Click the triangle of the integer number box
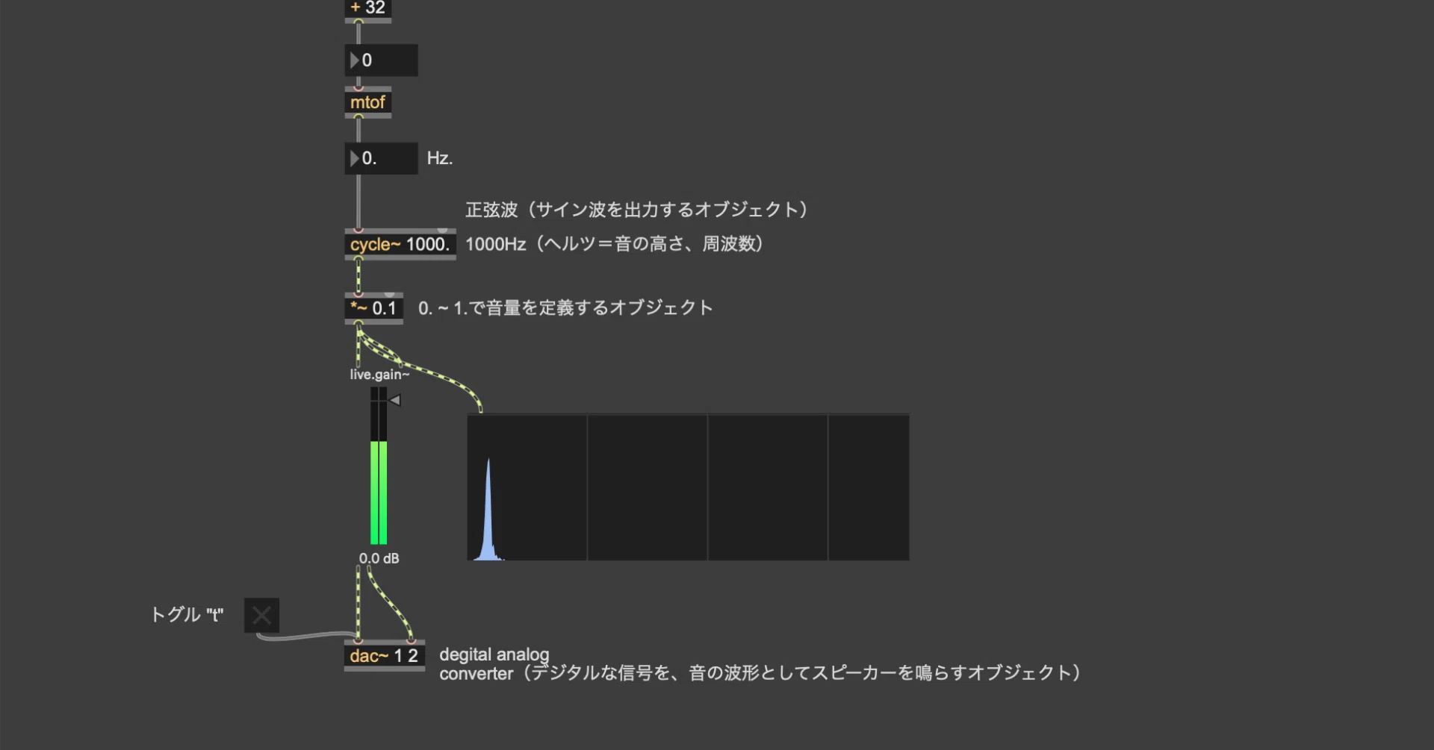Viewport: 1434px width, 750px height. pyautogui.click(x=354, y=60)
